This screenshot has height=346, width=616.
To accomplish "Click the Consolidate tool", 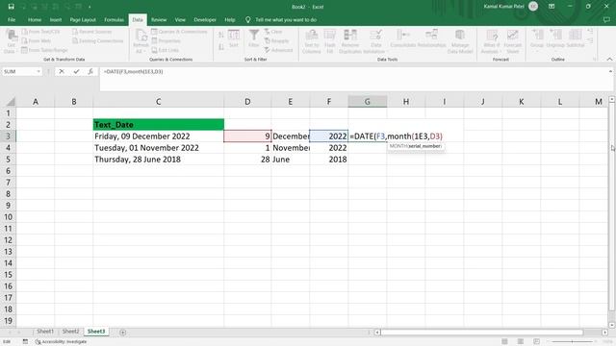I will (x=403, y=38).
